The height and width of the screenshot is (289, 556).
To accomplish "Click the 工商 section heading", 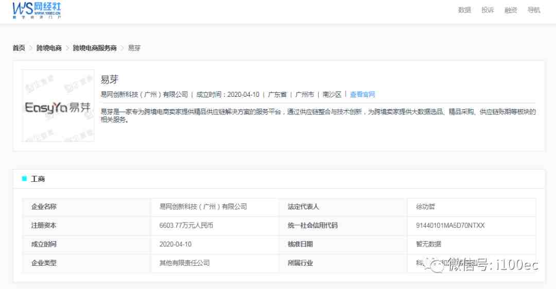I will tap(38, 179).
